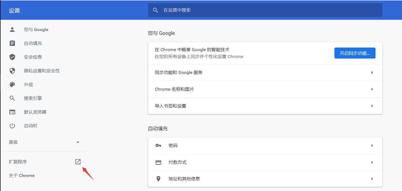Expand the 密码 settings row
The image size is (402, 191).
[x=372, y=145]
